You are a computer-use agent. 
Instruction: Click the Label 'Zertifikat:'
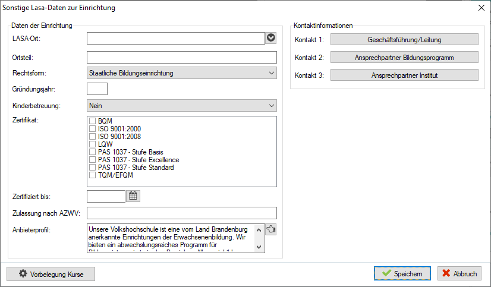click(26, 120)
